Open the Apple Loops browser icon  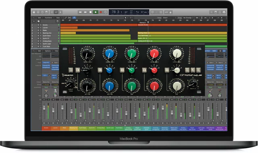point(220,12)
